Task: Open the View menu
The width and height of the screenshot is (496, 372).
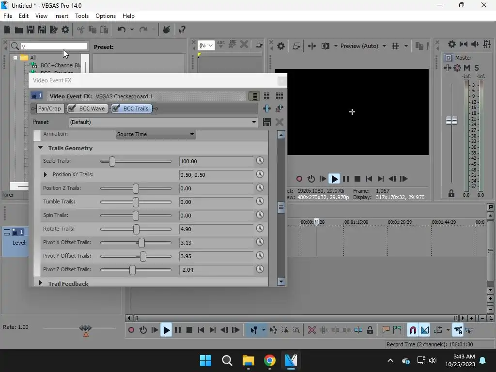Action: 41,16
